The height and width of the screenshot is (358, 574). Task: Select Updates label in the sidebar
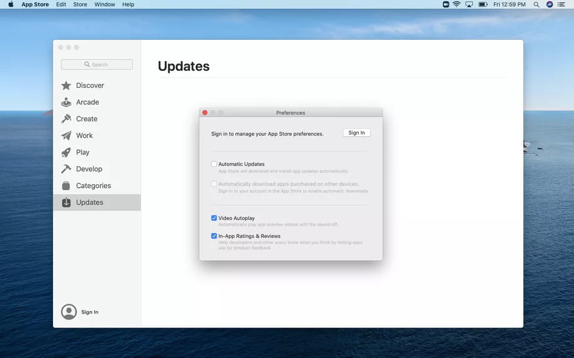[x=90, y=202]
